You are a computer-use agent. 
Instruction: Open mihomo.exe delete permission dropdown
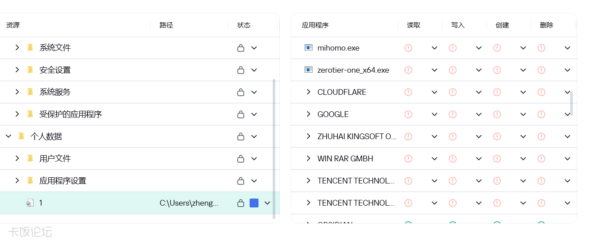(568, 48)
